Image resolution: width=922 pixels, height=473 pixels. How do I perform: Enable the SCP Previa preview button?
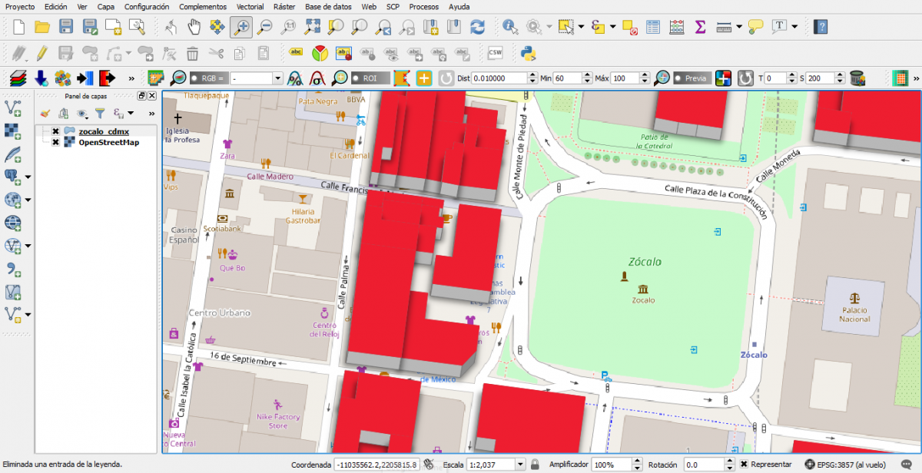tap(691, 78)
